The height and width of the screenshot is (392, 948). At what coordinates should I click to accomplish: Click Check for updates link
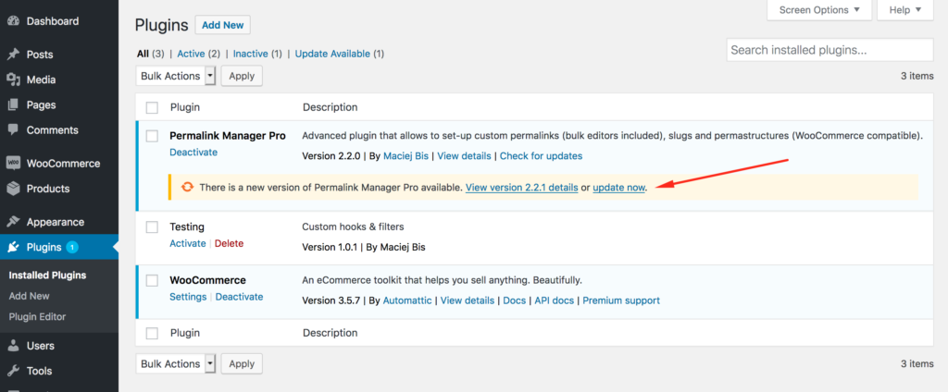pyautogui.click(x=541, y=156)
